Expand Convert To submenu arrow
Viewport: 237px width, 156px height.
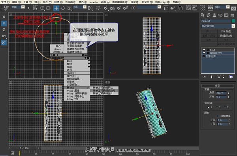[x=88, y=88]
